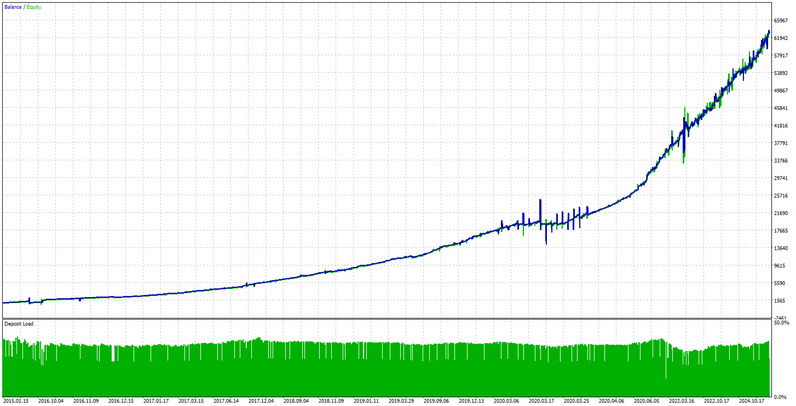Click the Deposit Load panel title
The height and width of the screenshot is (406, 796).
point(19,324)
